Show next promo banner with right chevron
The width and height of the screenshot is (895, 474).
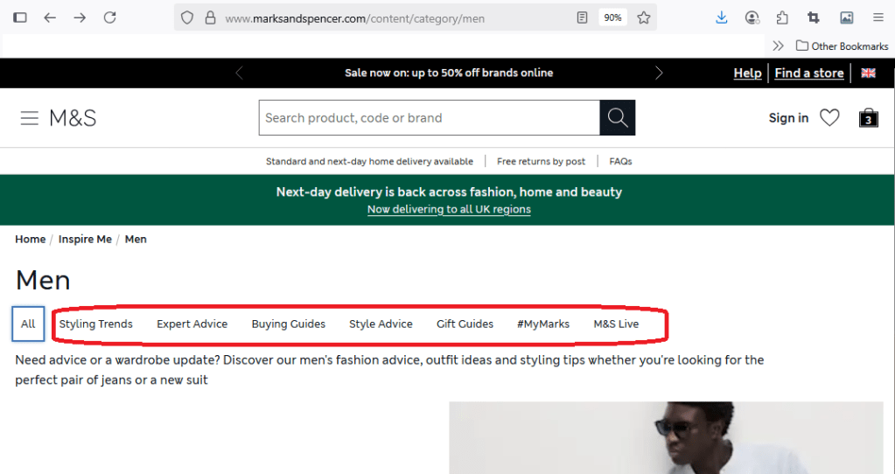(659, 73)
